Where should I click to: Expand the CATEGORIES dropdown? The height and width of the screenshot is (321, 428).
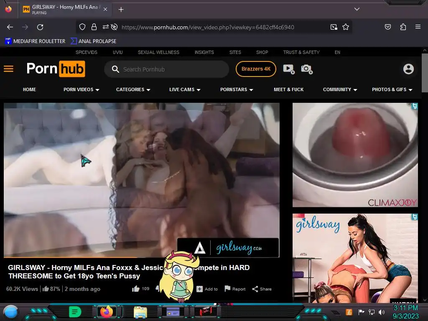pyautogui.click(x=133, y=89)
